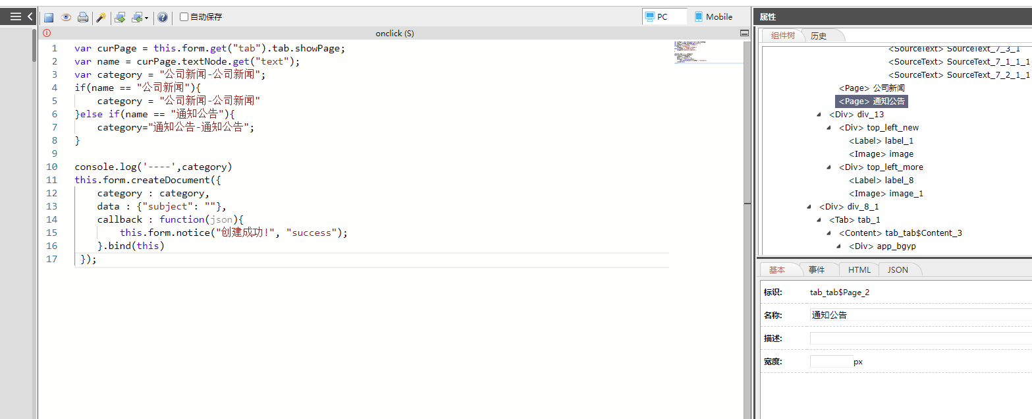
Task: Collapse the tab_tab$Content_3 tree node
Action: point(829,233)
